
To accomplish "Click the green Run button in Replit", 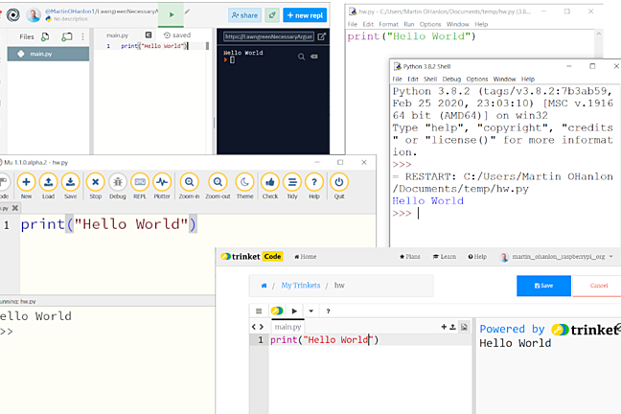I will click(x=172, y=14).
